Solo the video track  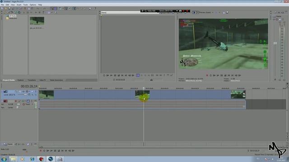click(36, 91)
